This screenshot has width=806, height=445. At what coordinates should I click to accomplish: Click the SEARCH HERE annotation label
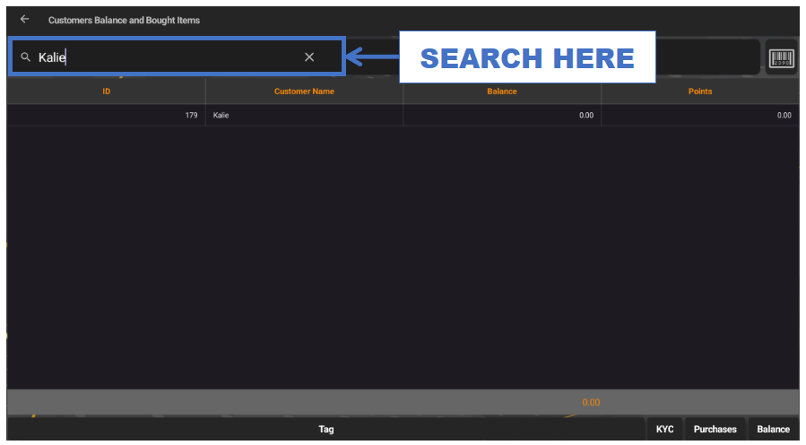(527, 58)
